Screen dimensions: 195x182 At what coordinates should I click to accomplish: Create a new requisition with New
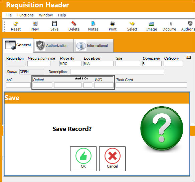tap(35, 26)
